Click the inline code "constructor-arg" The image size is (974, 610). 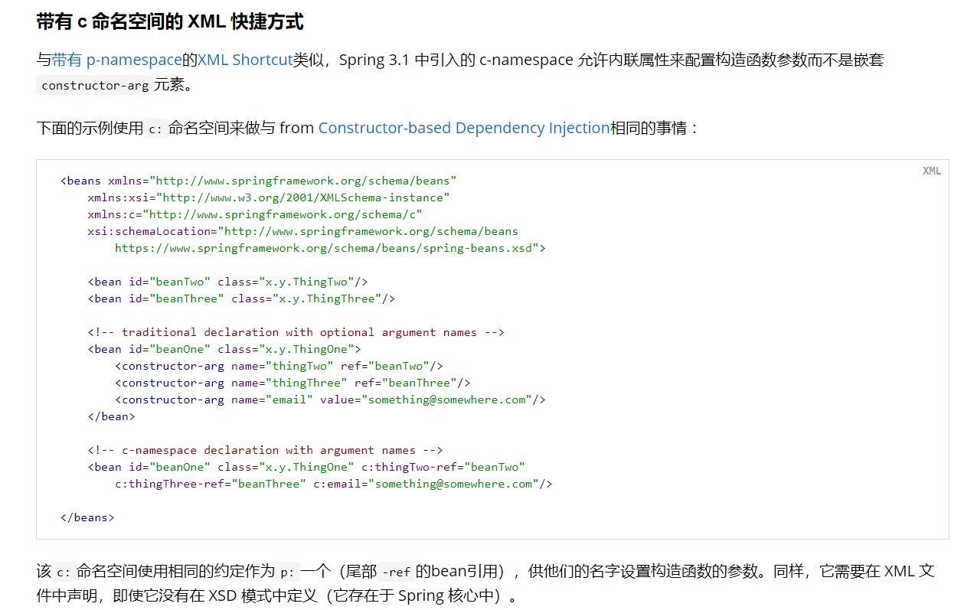point(94,85)
